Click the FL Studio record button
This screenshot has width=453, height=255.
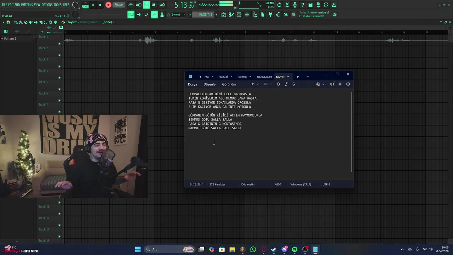click(x=108, y=5)
